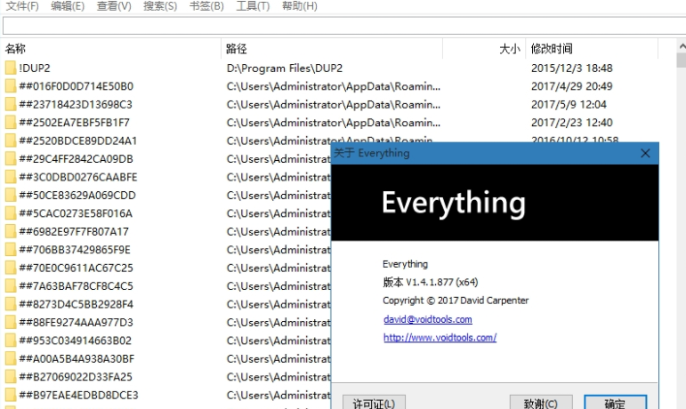Open the david@voidtools.com email link
Viewport: 686px width, 409px height.
click(428, 319)
